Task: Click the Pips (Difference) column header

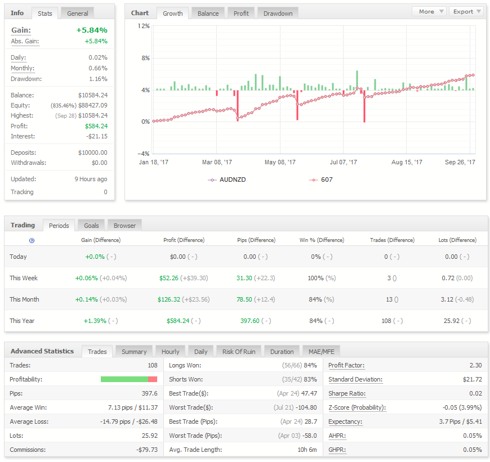Action: click(256, 240)
